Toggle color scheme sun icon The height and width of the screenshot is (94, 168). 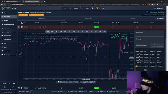pos(5,87)
